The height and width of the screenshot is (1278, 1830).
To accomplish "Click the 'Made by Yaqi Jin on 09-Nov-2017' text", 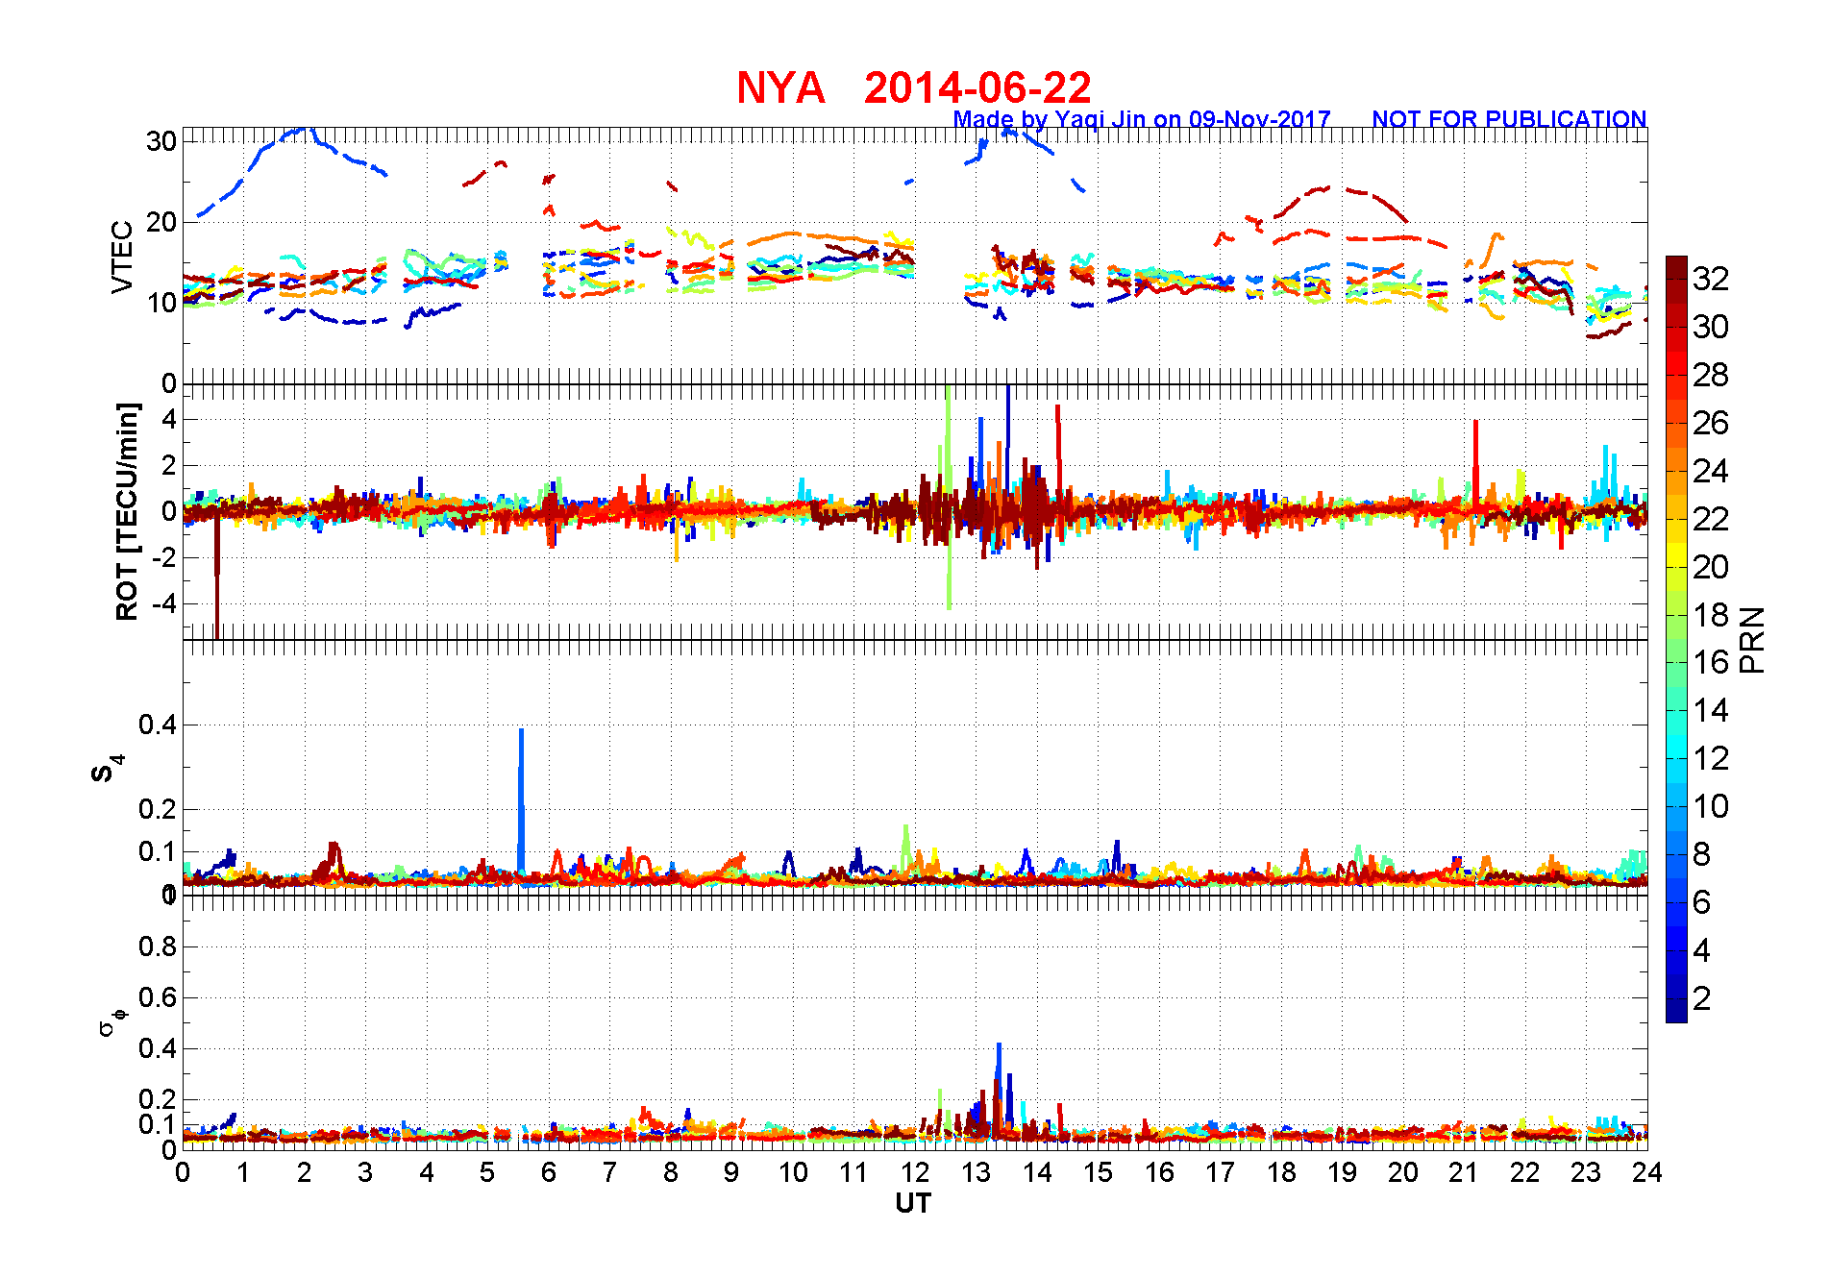I will tap(1142, 119).
